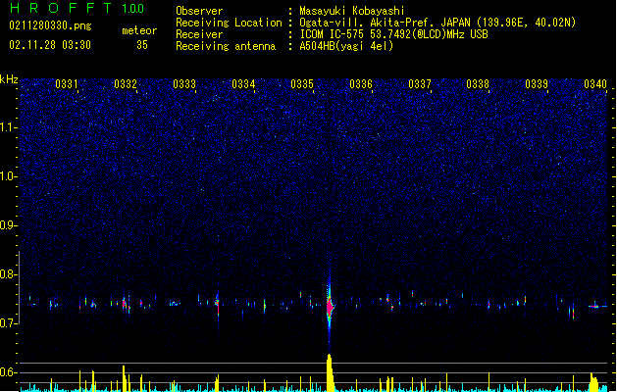617x392 pixels.
Task: Click the observer name Masayuki Kobayashi
Action: 352,11
